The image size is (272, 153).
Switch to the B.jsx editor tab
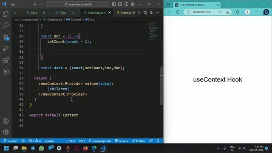pyautogui.click(x=34, y=12)
